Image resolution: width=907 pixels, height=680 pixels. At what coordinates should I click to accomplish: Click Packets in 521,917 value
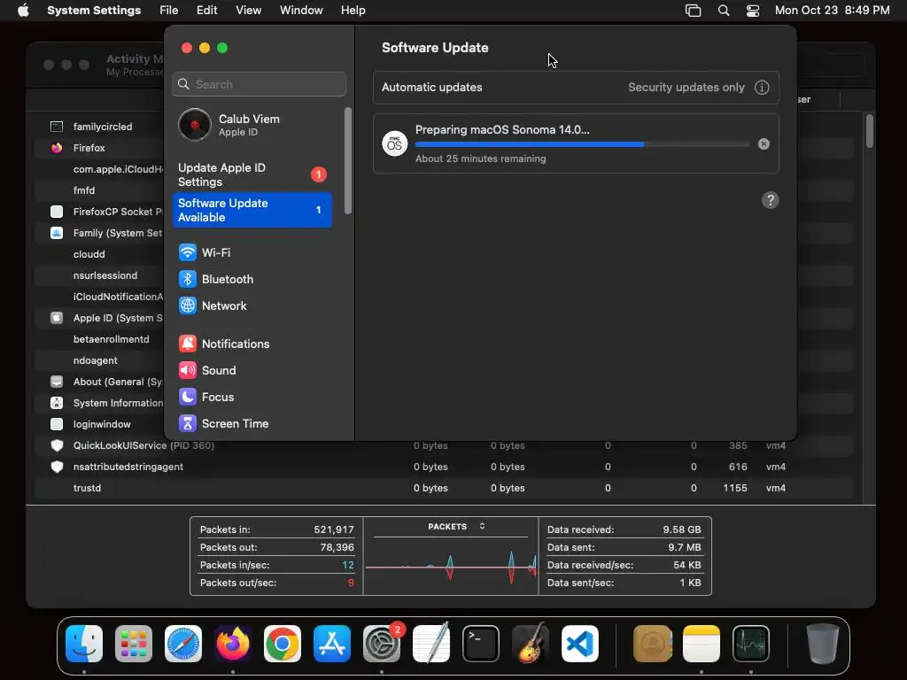click(334, 529)
